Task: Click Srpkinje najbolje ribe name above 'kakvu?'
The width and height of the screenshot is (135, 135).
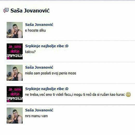Action: click(47, 46)
